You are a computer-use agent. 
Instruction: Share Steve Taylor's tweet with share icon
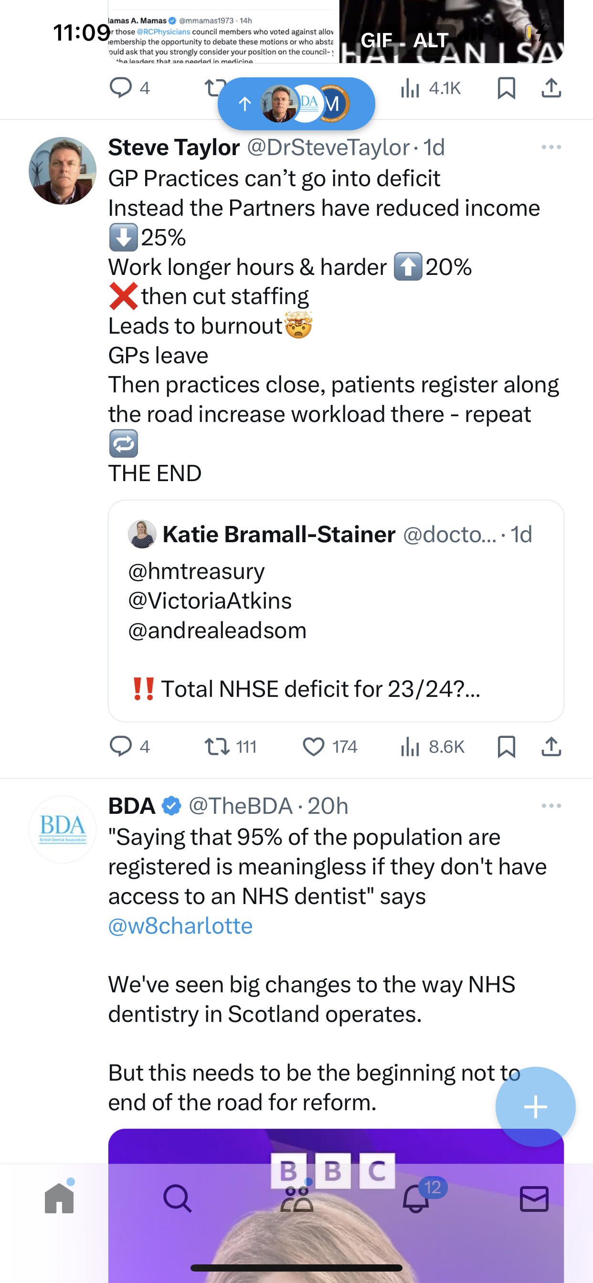point(551,746)
